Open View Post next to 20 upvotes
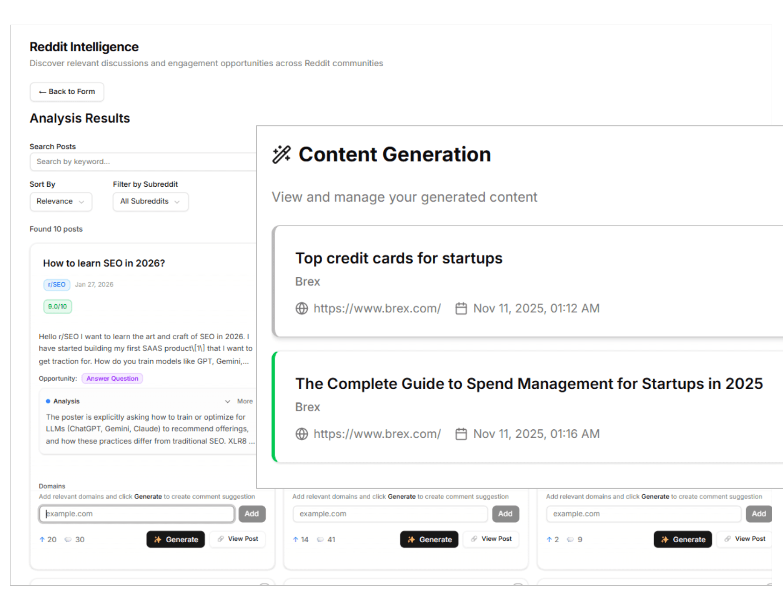The width and height of the screenshot is (783, 595). [x=238, y=539]
